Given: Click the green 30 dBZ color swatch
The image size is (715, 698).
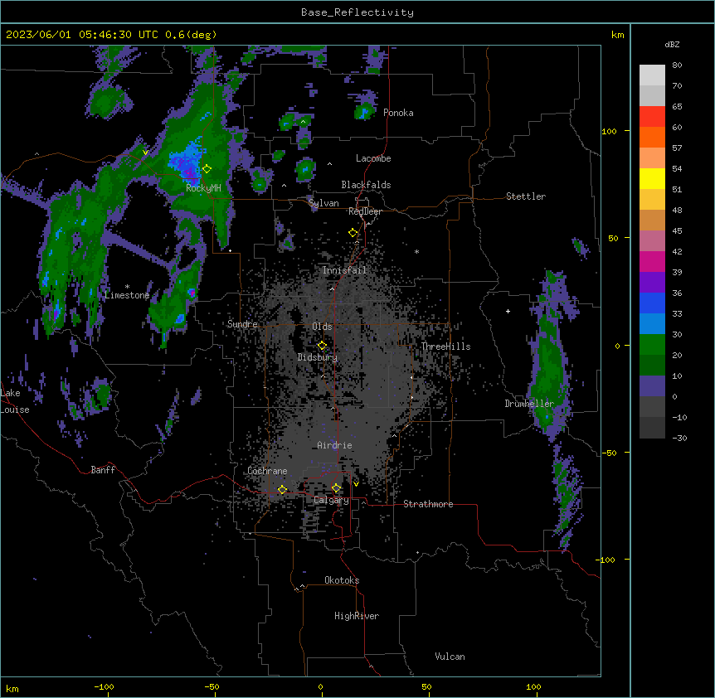Looking at the screenshot, I should tap(652, 345).
